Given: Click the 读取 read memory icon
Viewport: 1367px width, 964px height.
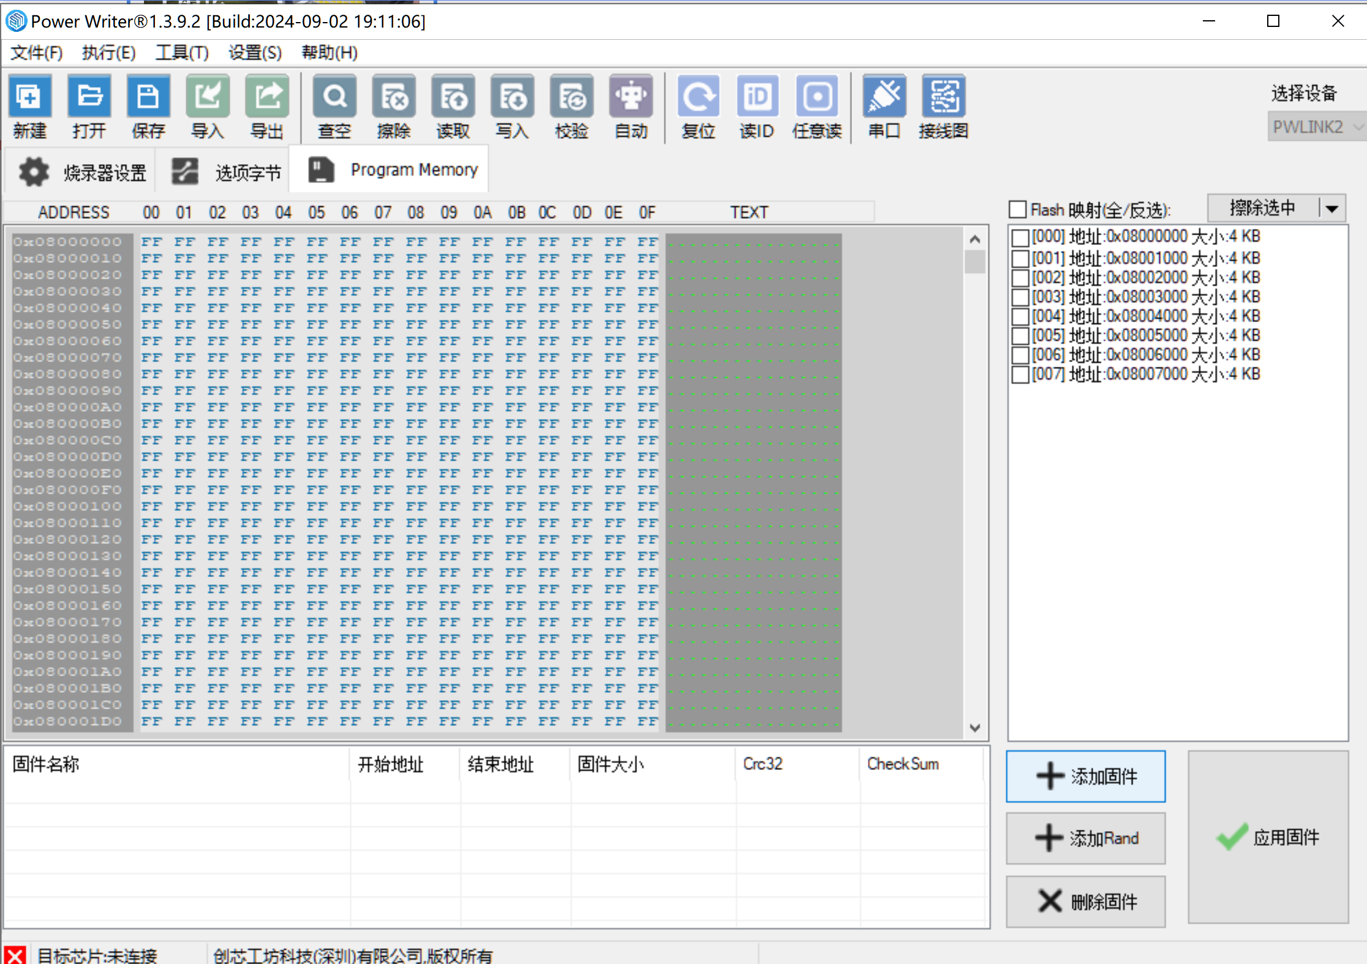Looking at the screenshot, I should tap(453, 97).
